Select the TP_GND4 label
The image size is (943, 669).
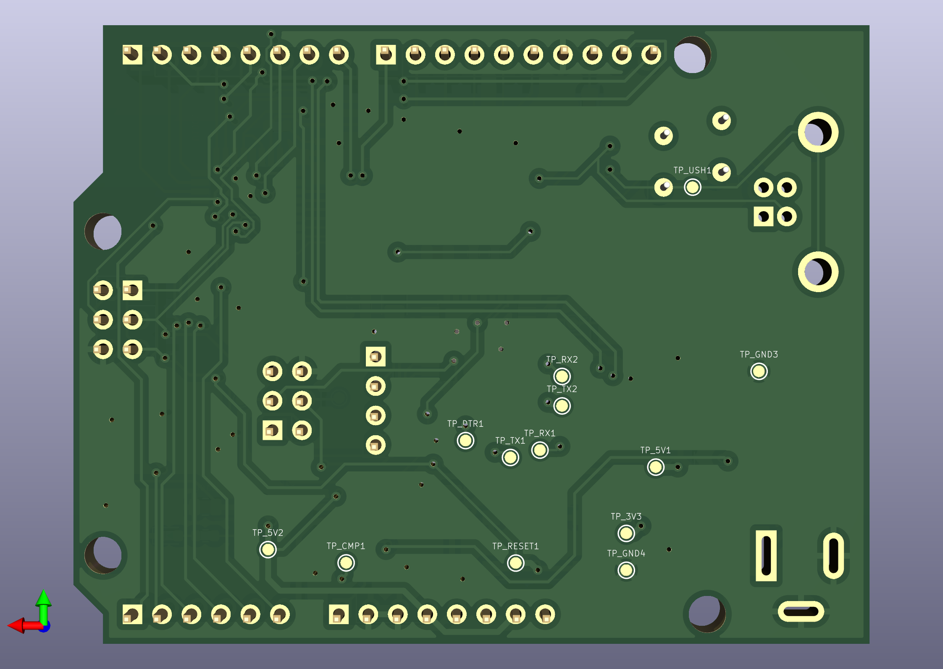(x=626, y=554)
